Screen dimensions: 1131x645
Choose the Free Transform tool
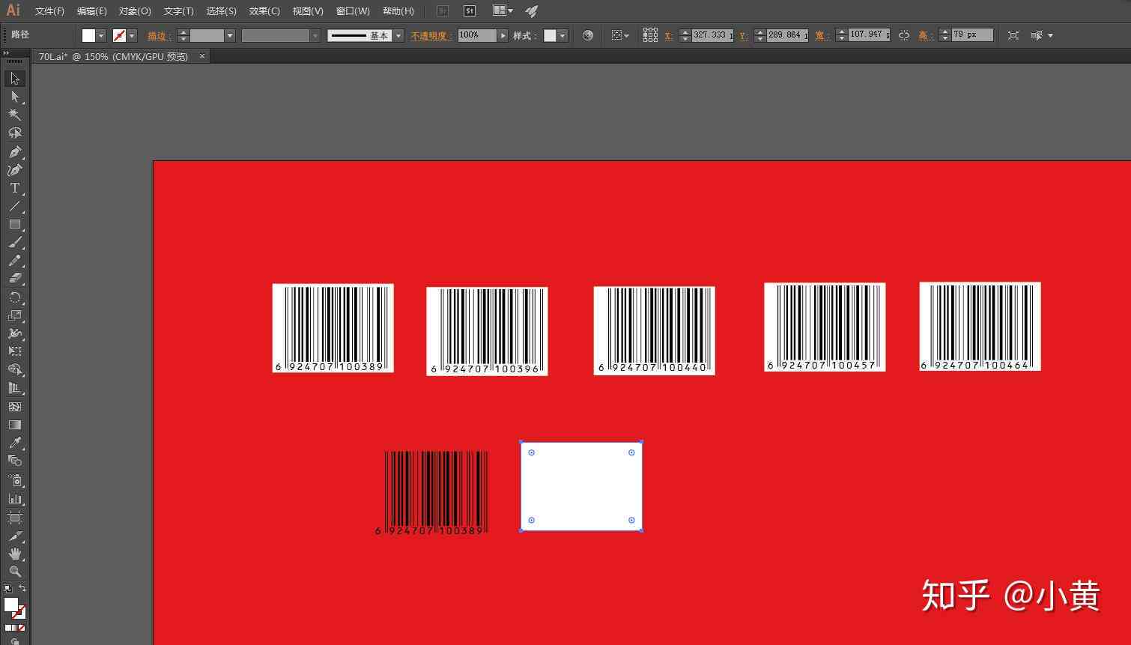coord(14,351)
